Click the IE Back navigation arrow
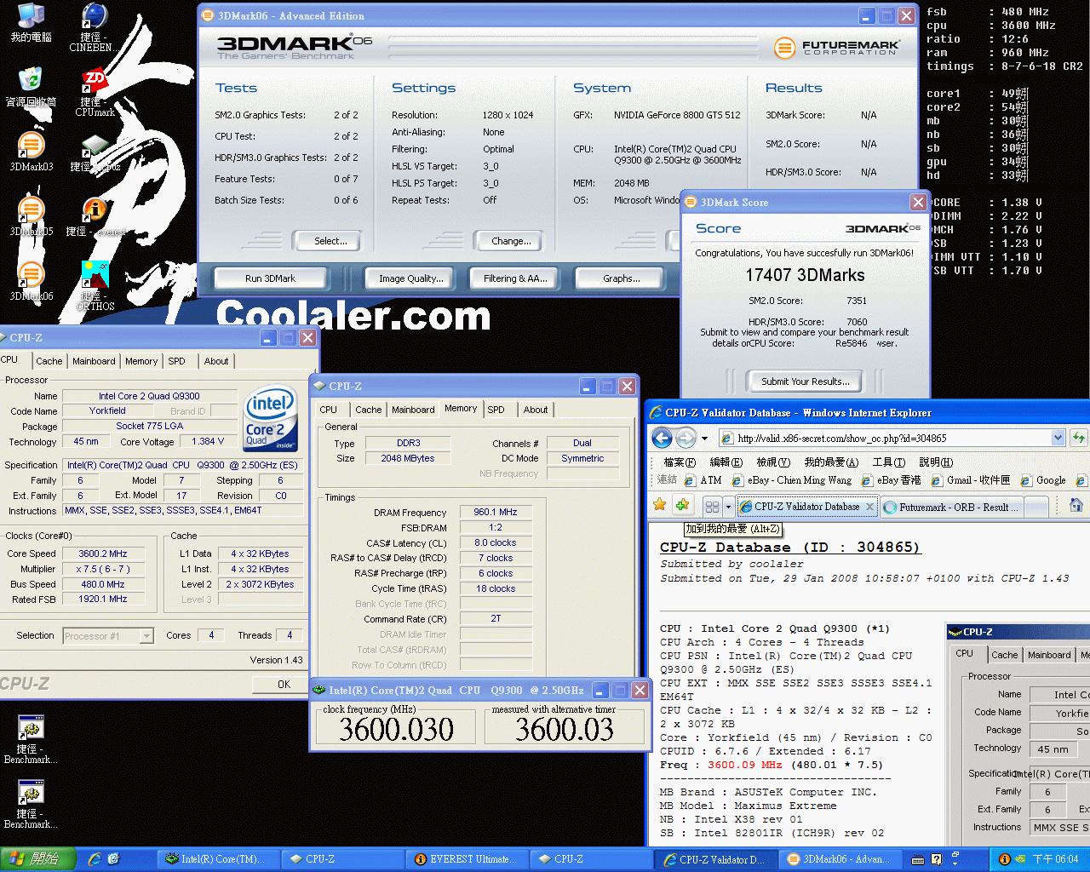This screenshot has width=1090, height=872. [663, 439]
